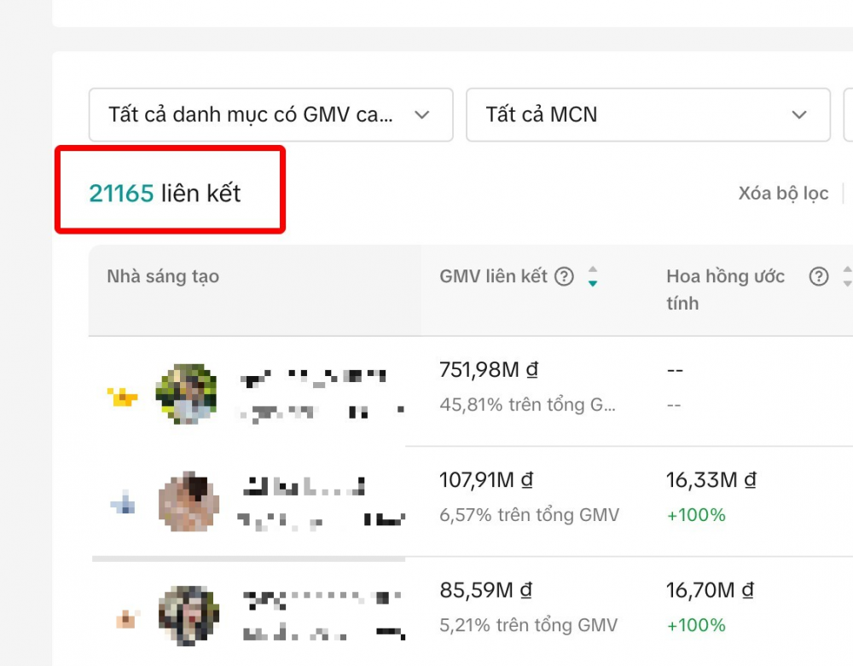Viewport: 853px width, 666px height.
Task: Open the top-ranked creator's avatar
Action: pos(186,394)
